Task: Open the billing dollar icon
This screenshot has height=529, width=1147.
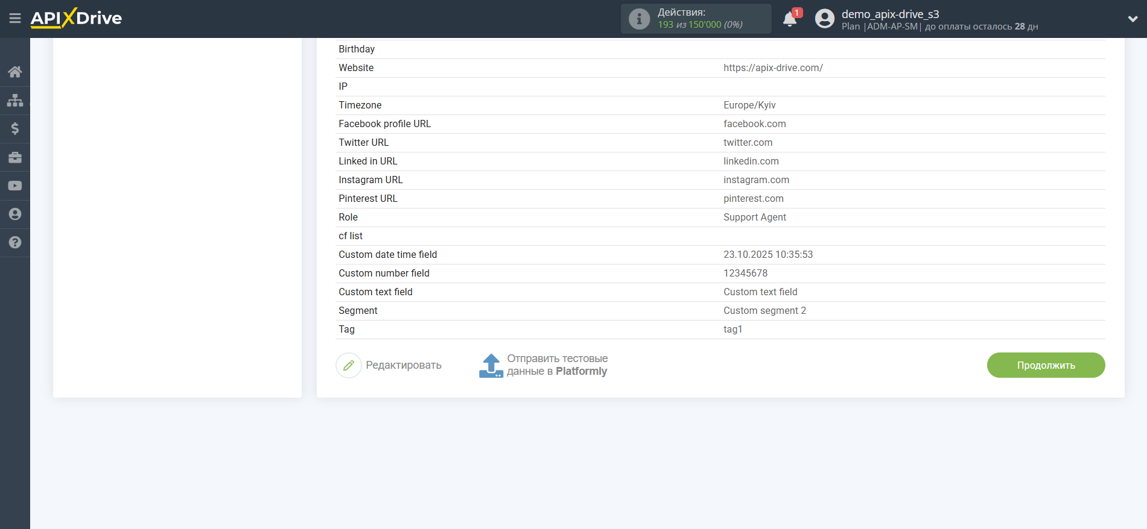Action: pos(15,128)
